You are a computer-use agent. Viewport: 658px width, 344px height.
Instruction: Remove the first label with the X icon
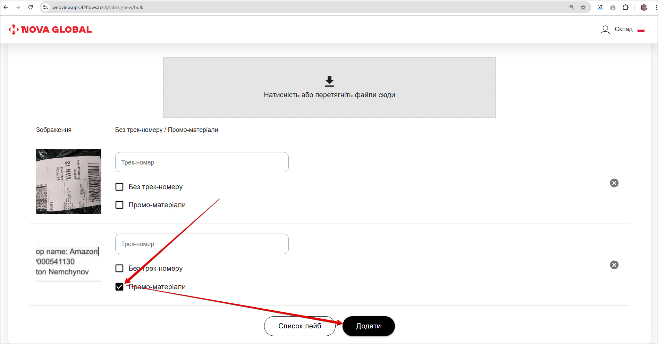614,183
